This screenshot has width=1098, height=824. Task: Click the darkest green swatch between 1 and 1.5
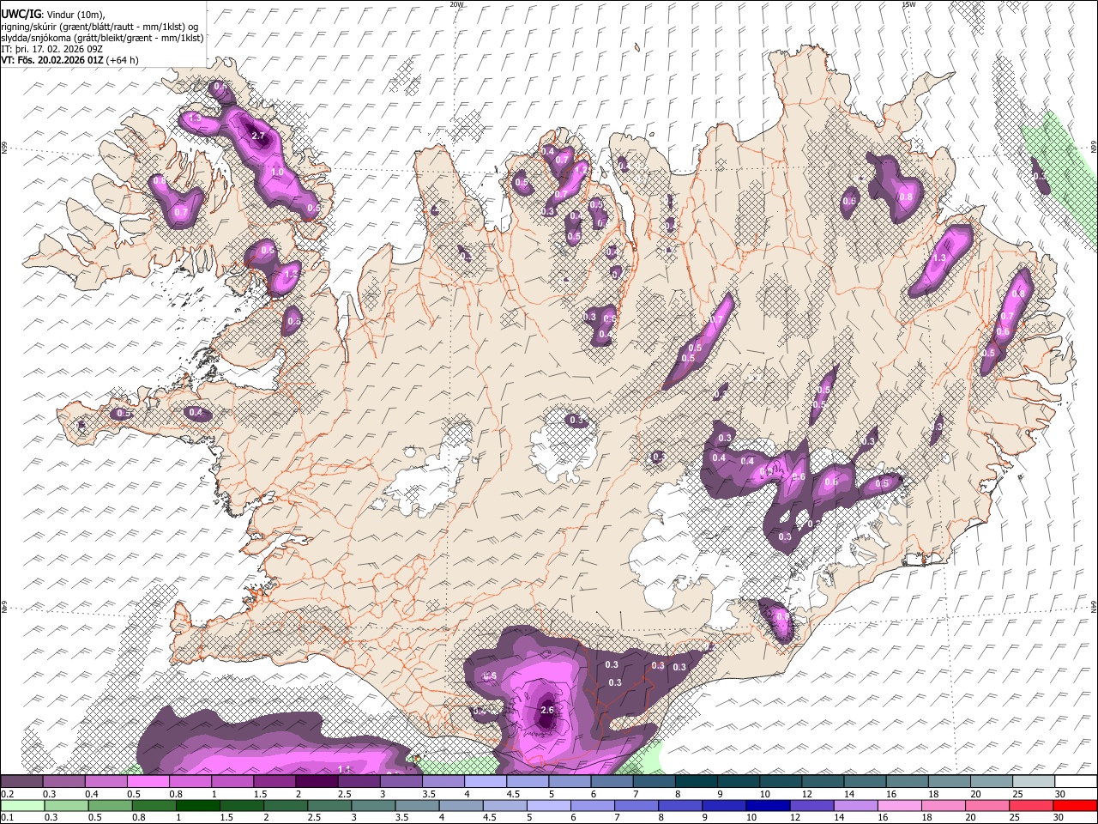[198, 805]
